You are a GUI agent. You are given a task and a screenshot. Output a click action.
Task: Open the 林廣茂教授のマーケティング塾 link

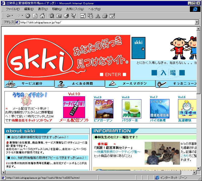[x=117, y=152]
